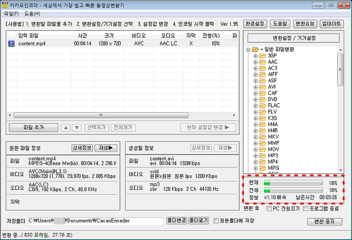Collapse the 일반 파일변환 tree node
Viewport: 352px width, 240px height.
pos(248,50)
